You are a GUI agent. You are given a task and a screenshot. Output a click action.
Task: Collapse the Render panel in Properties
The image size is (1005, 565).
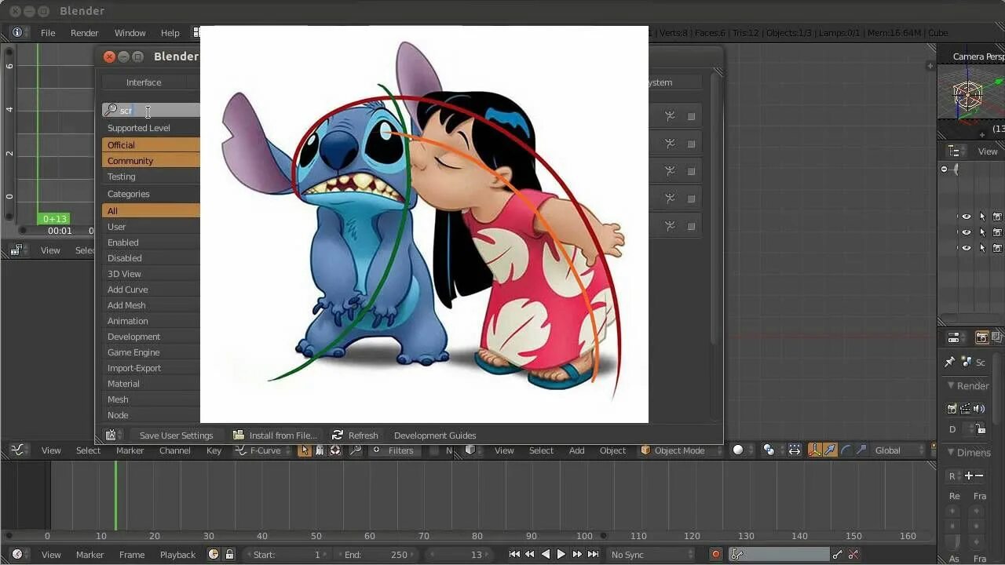click(951, 385)
